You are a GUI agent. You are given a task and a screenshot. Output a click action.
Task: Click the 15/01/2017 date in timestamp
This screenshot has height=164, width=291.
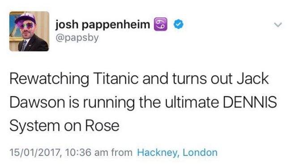point(36,152)
